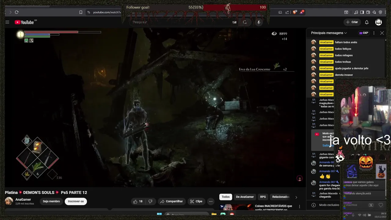Open Windows Start button in taskbar
The height and width of the screenshot is (220, 391).
(159, 214)
